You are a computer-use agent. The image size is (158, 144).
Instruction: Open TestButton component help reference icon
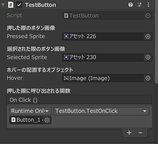tap(130, 5)
